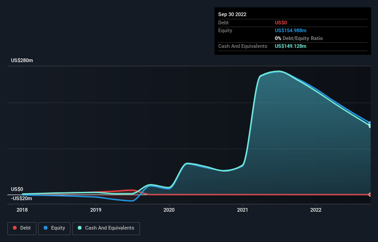Viewport: 378px width, 242px height.
Task: Click the Sep 30 2022 tooltip date
Action: [x=233, y=14]
